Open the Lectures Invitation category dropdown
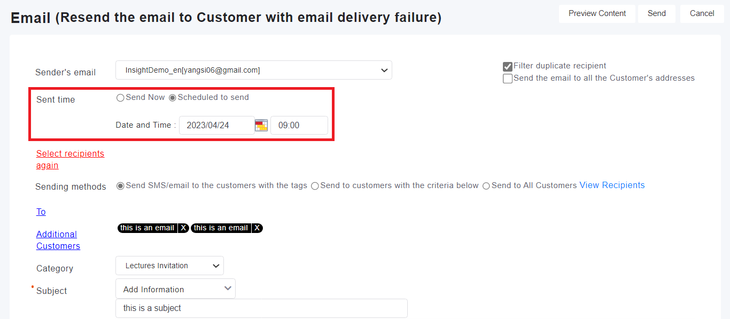The height and width of the screenshot is (319, 730). (x=169, y=266)
